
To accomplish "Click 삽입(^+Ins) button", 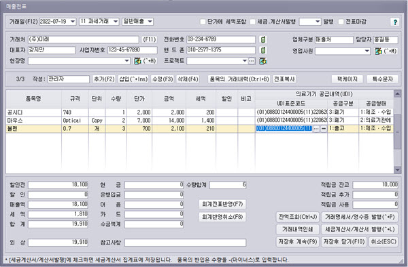I will coord(133,79).
